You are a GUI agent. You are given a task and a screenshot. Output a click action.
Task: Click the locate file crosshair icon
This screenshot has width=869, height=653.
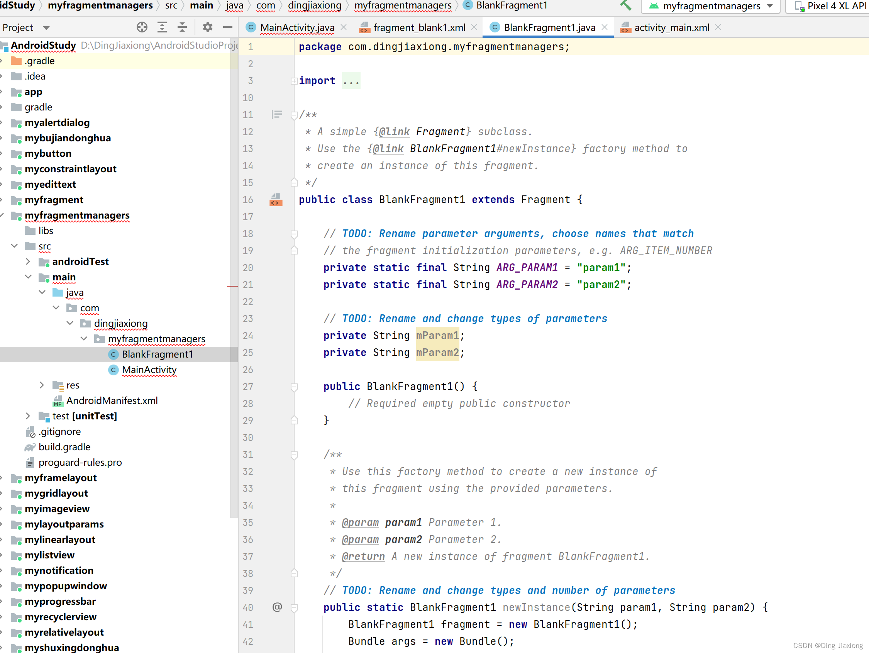click(x=142, y=27)
